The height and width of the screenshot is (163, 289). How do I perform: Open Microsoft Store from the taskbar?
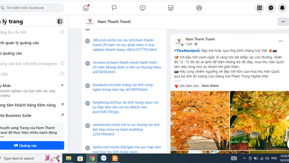[80, 158]
